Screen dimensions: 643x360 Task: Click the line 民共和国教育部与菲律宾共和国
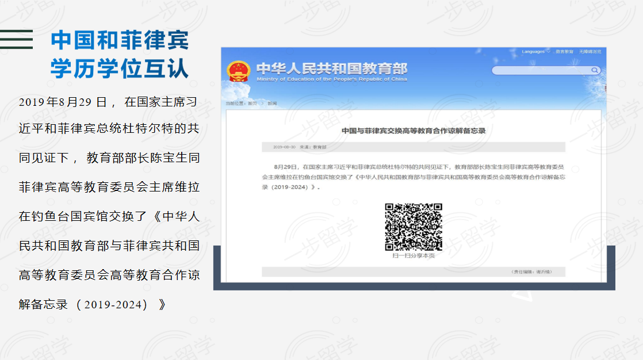[109, 246]
